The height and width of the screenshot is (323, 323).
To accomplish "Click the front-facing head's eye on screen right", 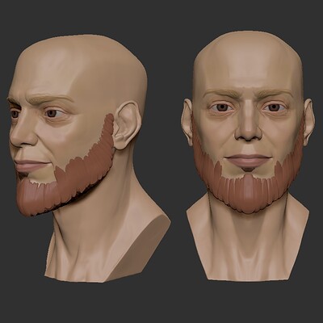I will 274,107.
